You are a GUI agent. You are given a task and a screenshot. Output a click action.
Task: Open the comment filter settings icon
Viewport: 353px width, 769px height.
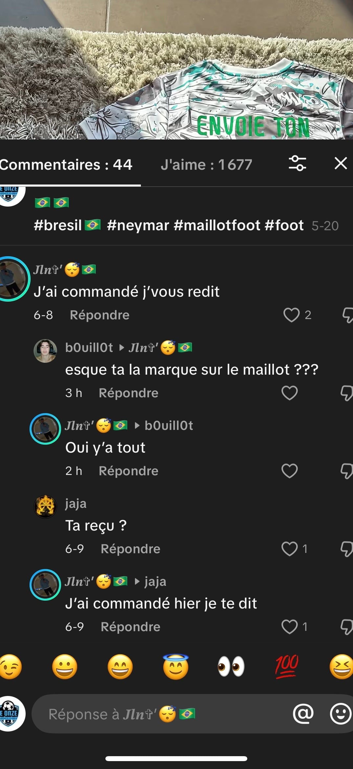(x=297, y=163)
